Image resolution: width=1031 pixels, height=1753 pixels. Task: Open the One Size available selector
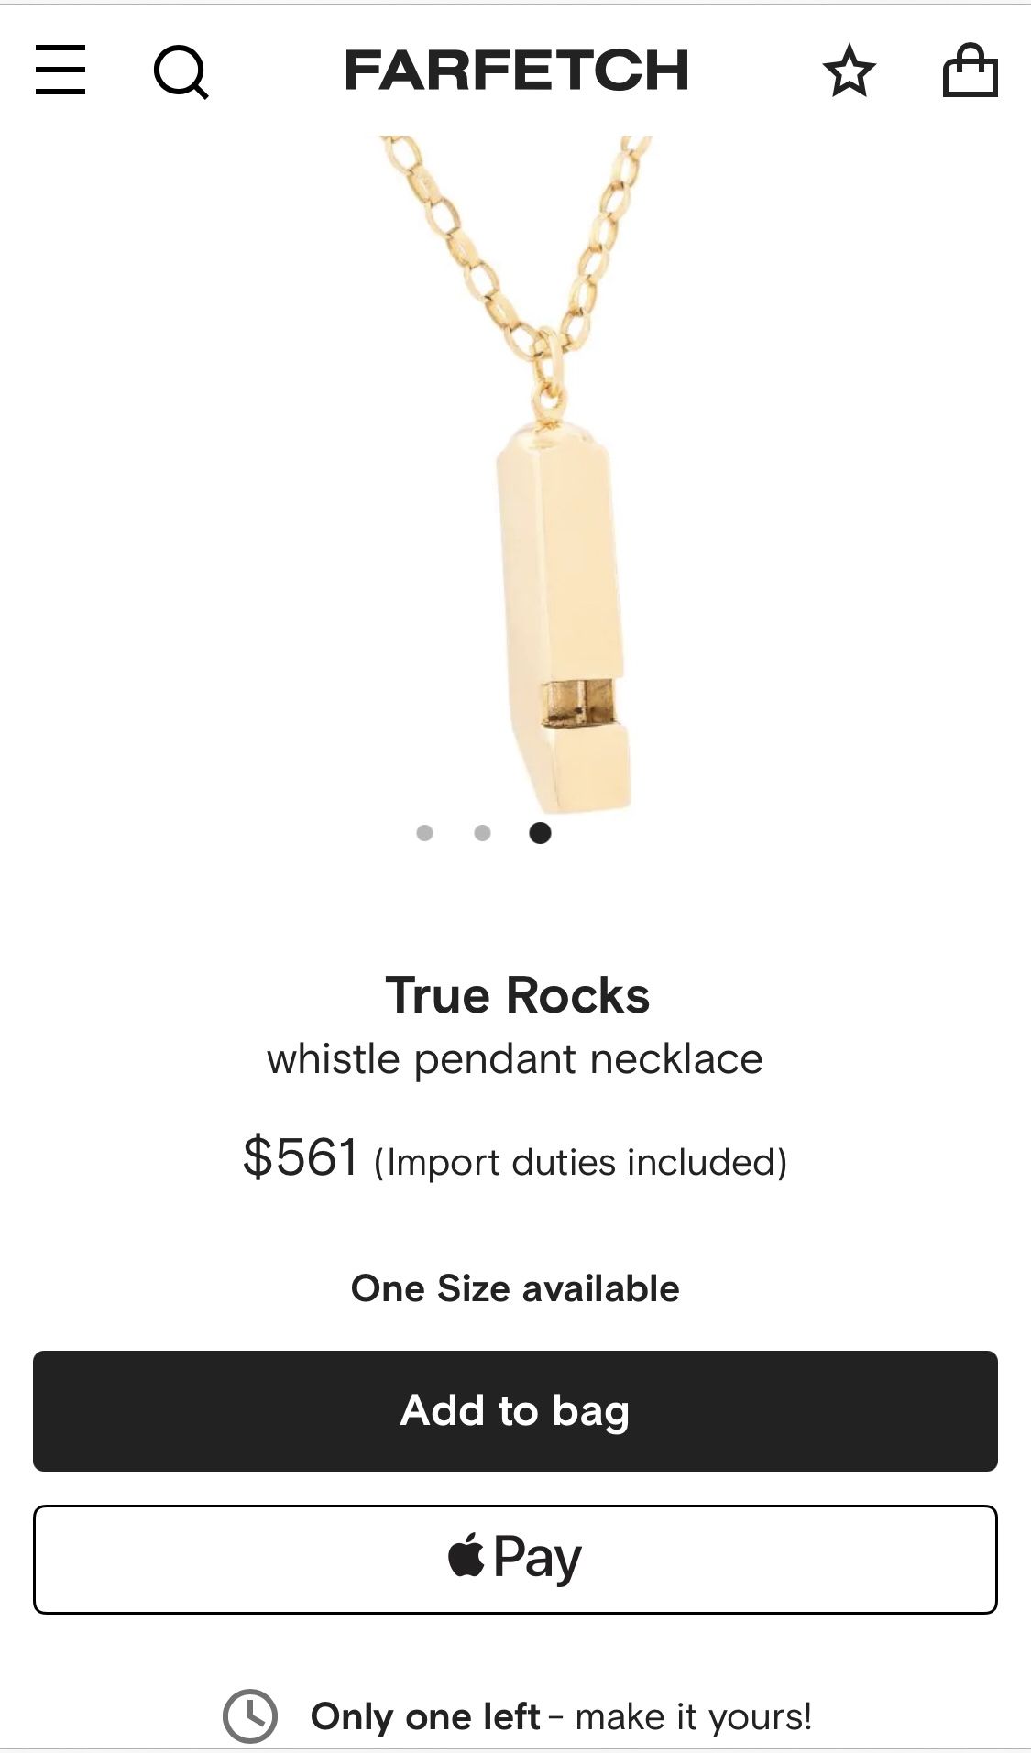point(515,1288)
